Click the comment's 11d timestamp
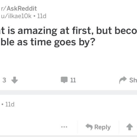 click(x=10, y=104)
